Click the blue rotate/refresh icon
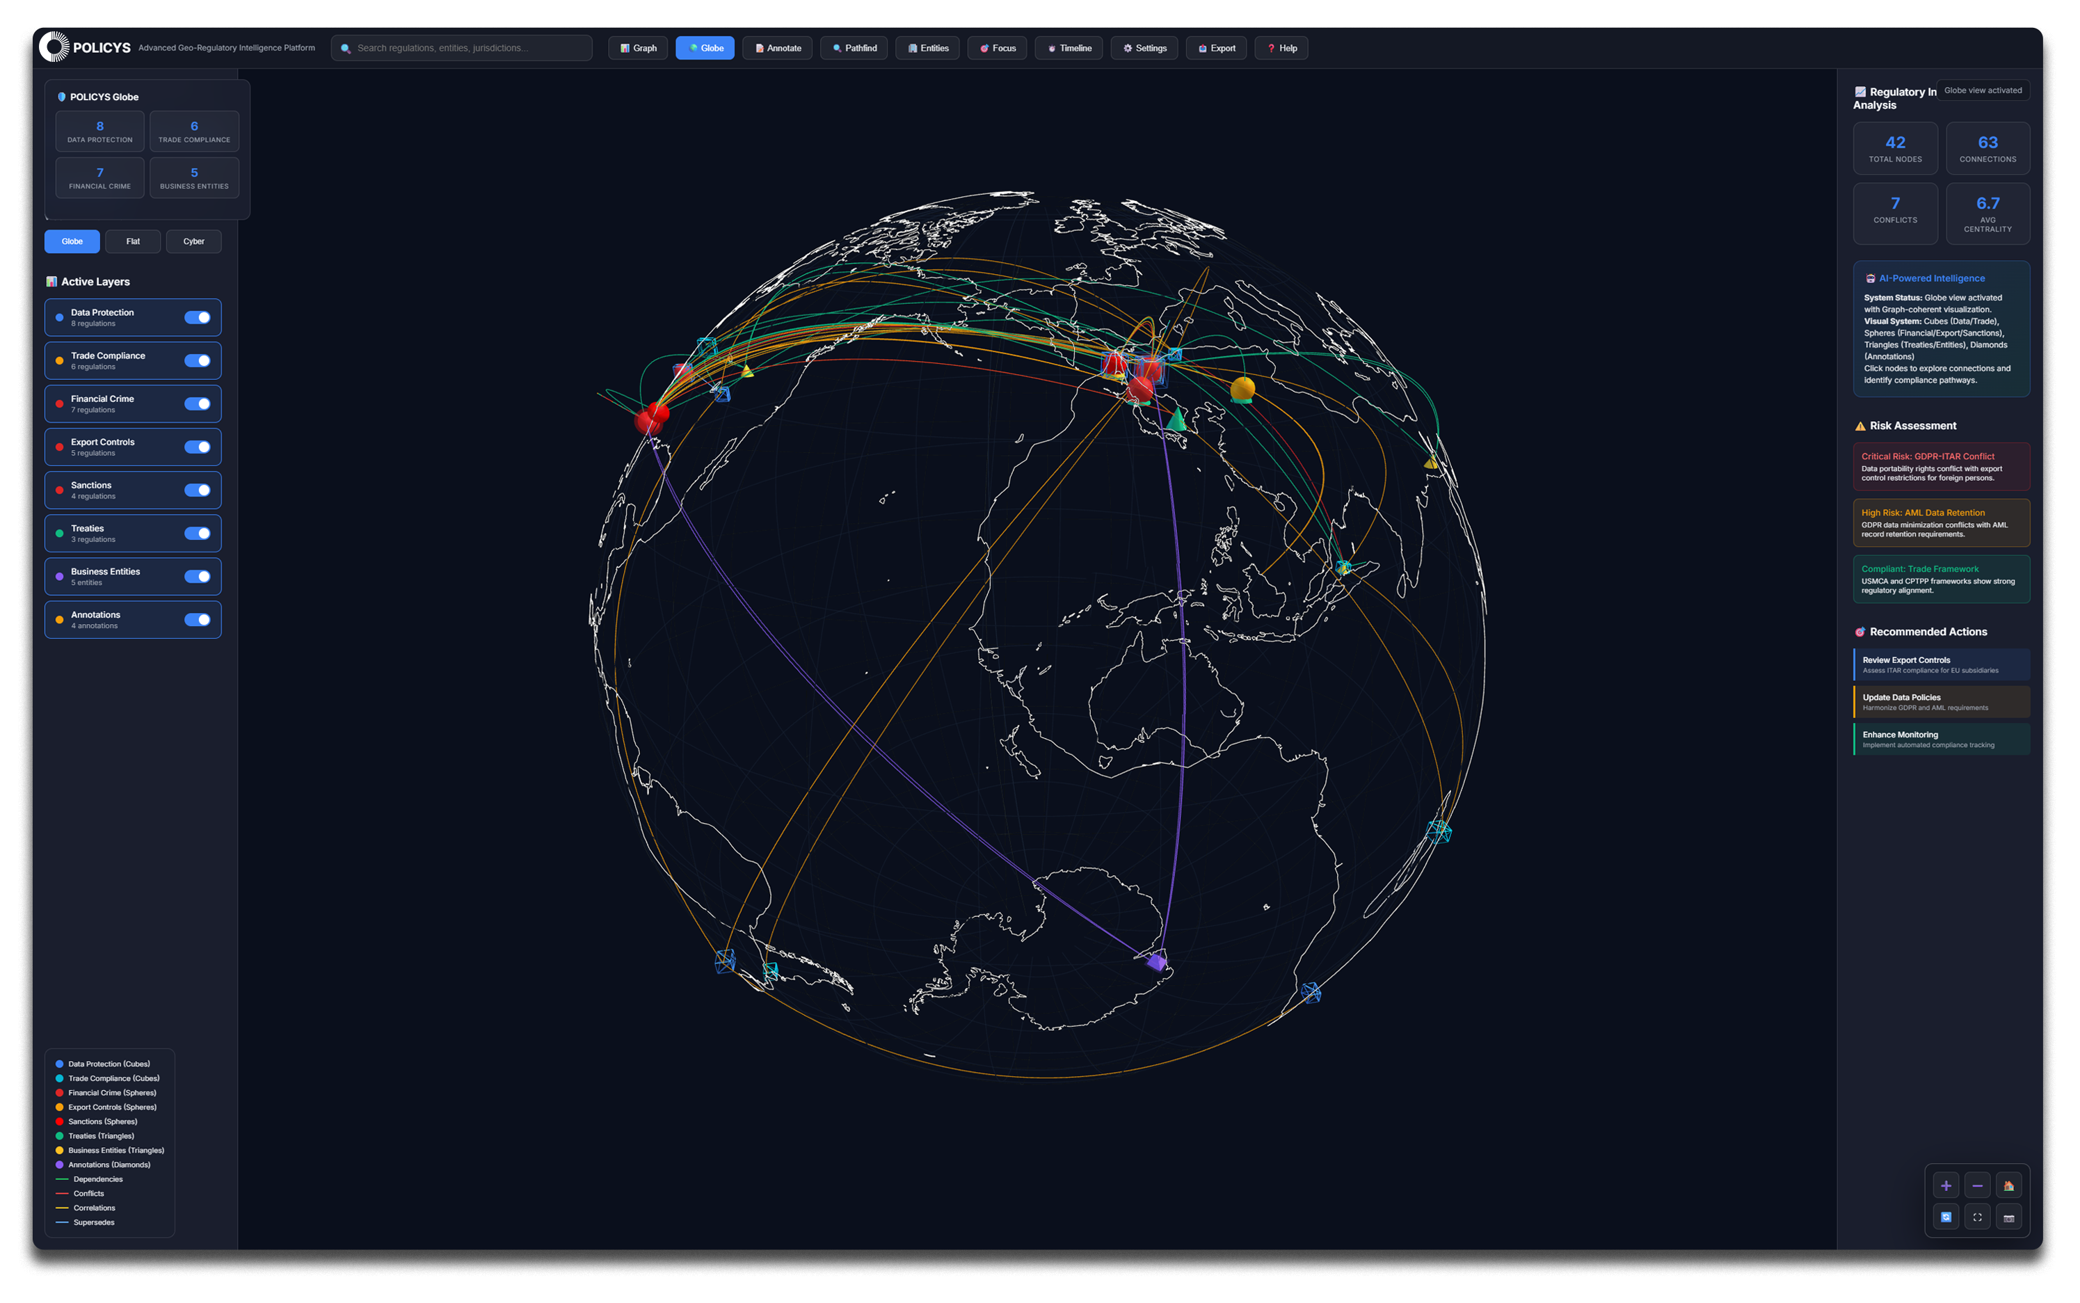 click(x=1945, y=1217)
